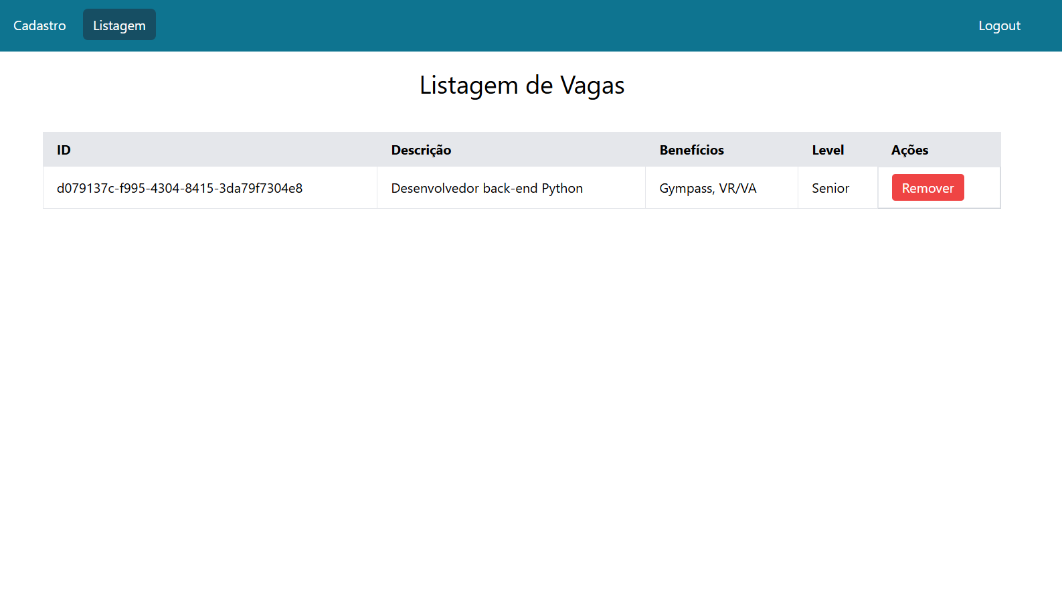This screenshot has width=1062, height=609.
Task: Click the word Python in the description
Action: coord(562,188)
